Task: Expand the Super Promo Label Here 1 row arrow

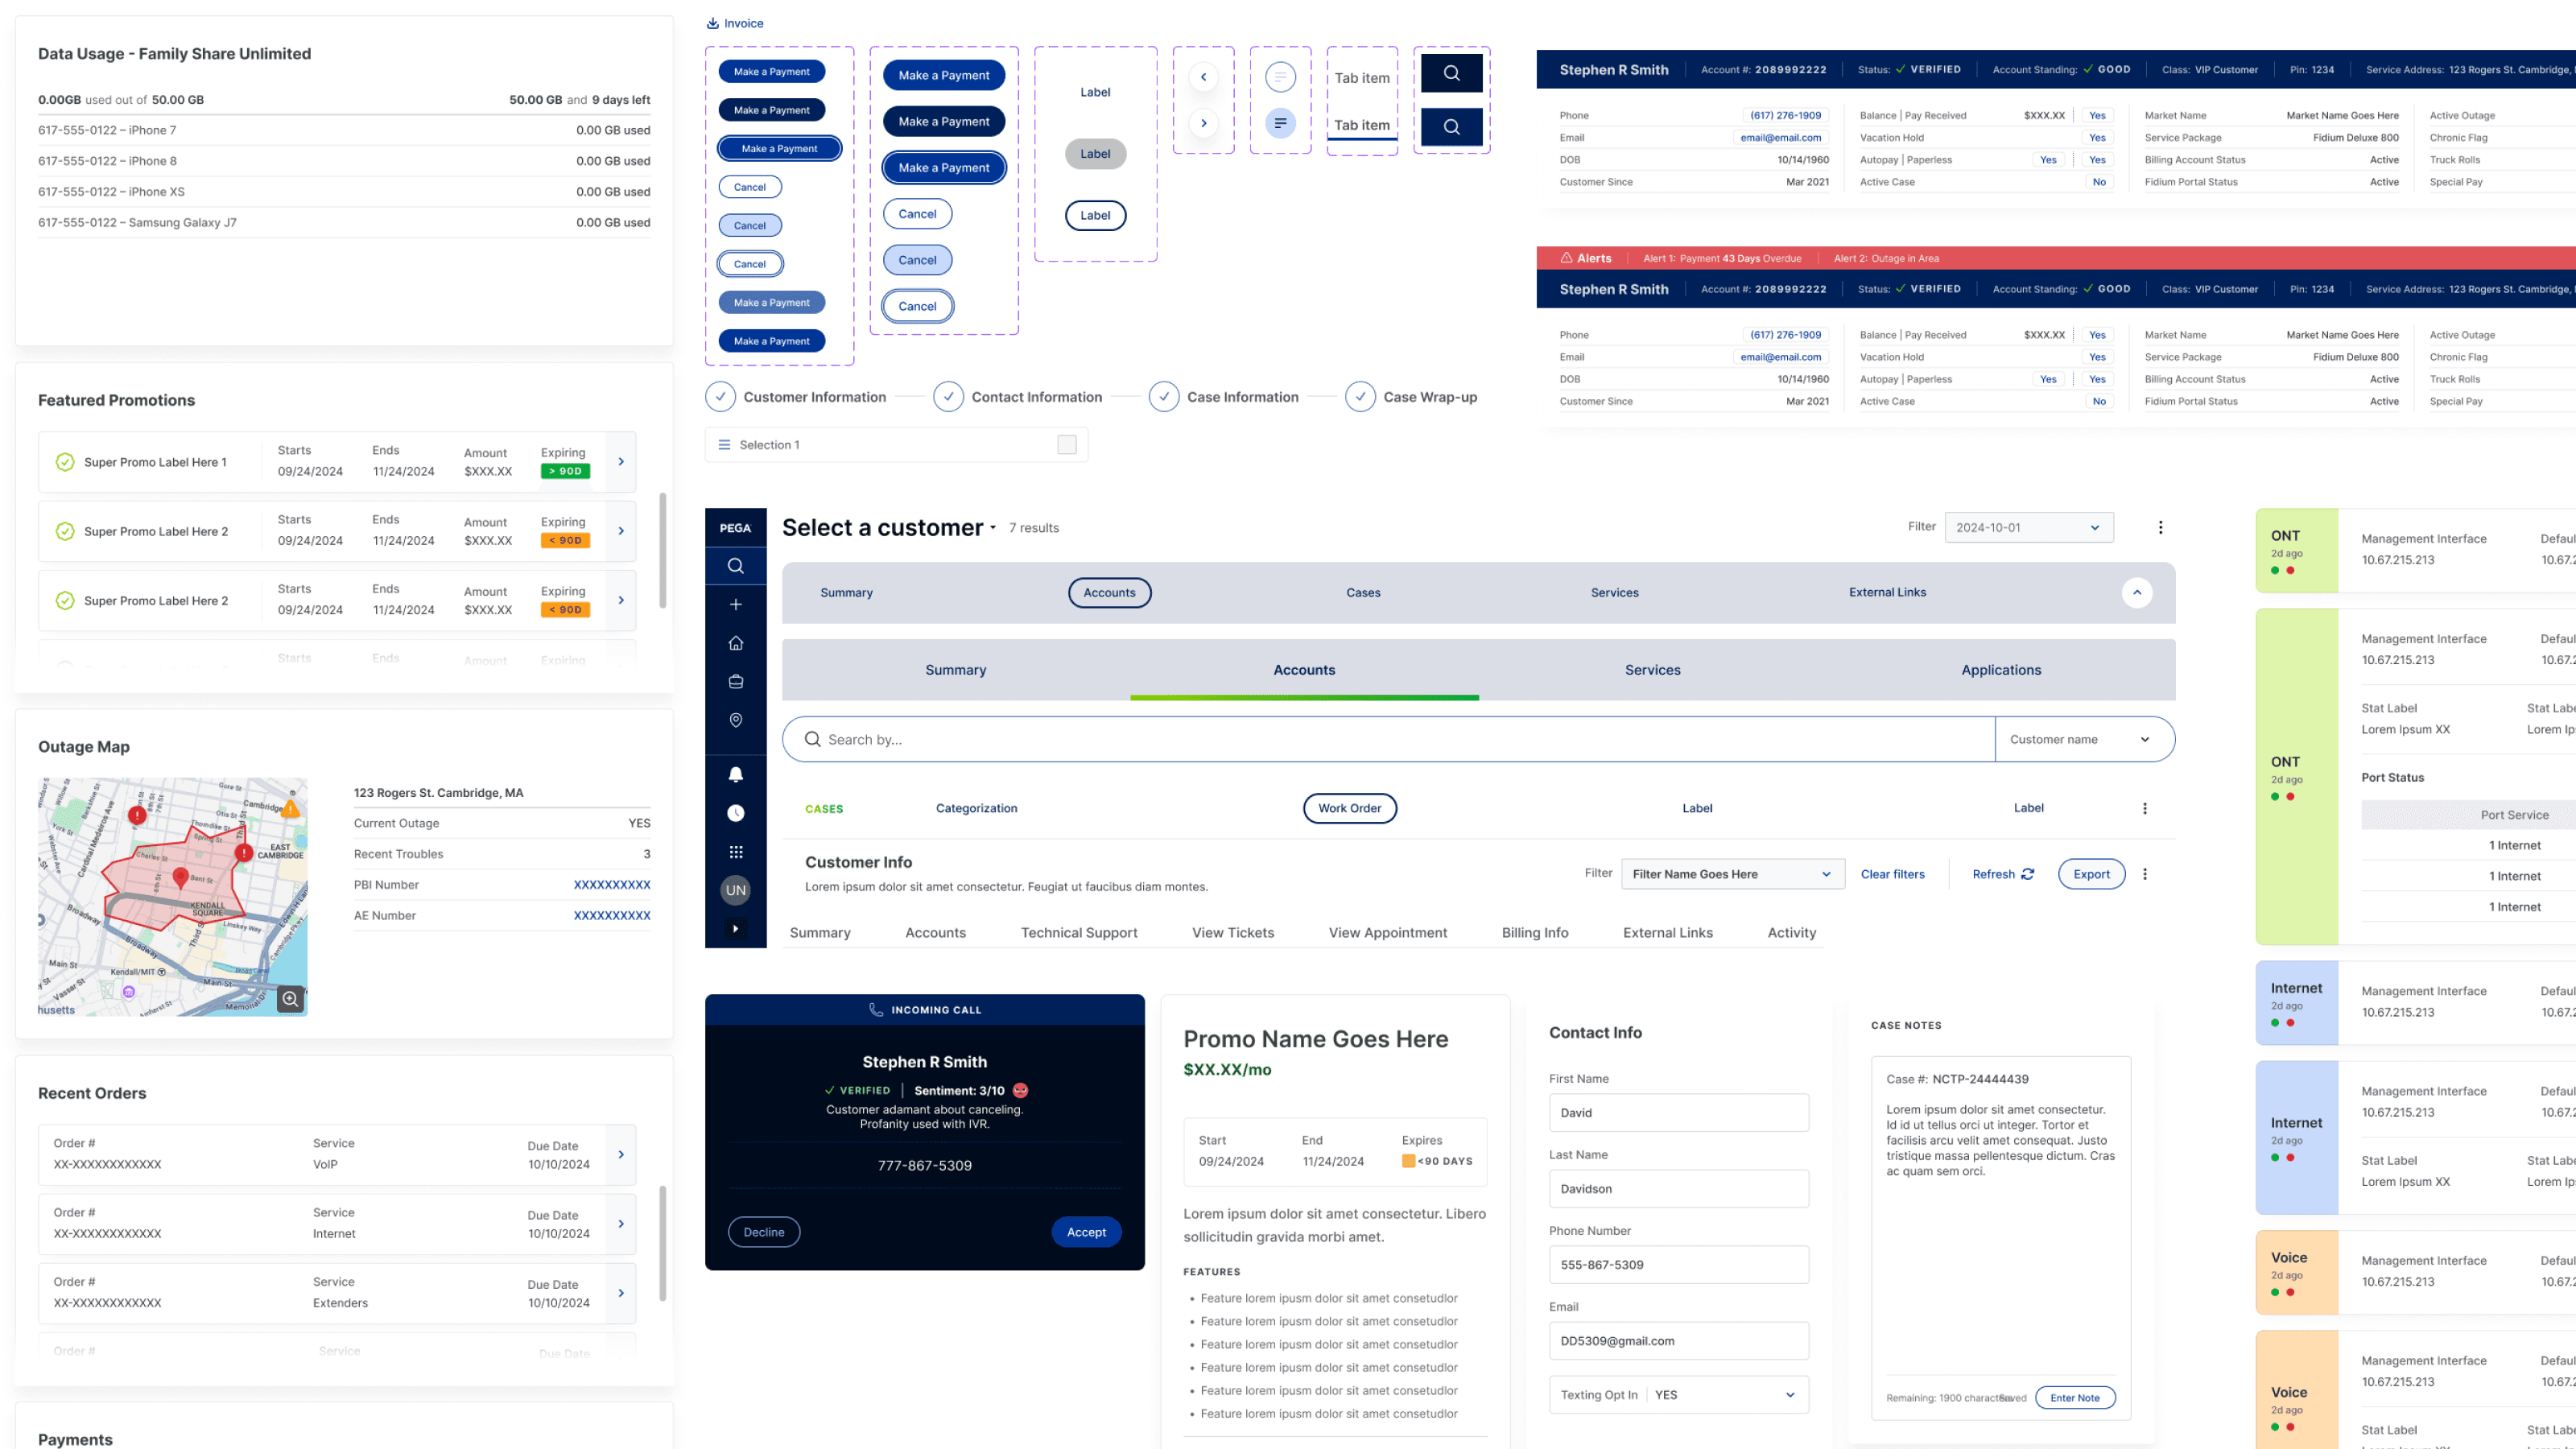Action: point(621,462)
